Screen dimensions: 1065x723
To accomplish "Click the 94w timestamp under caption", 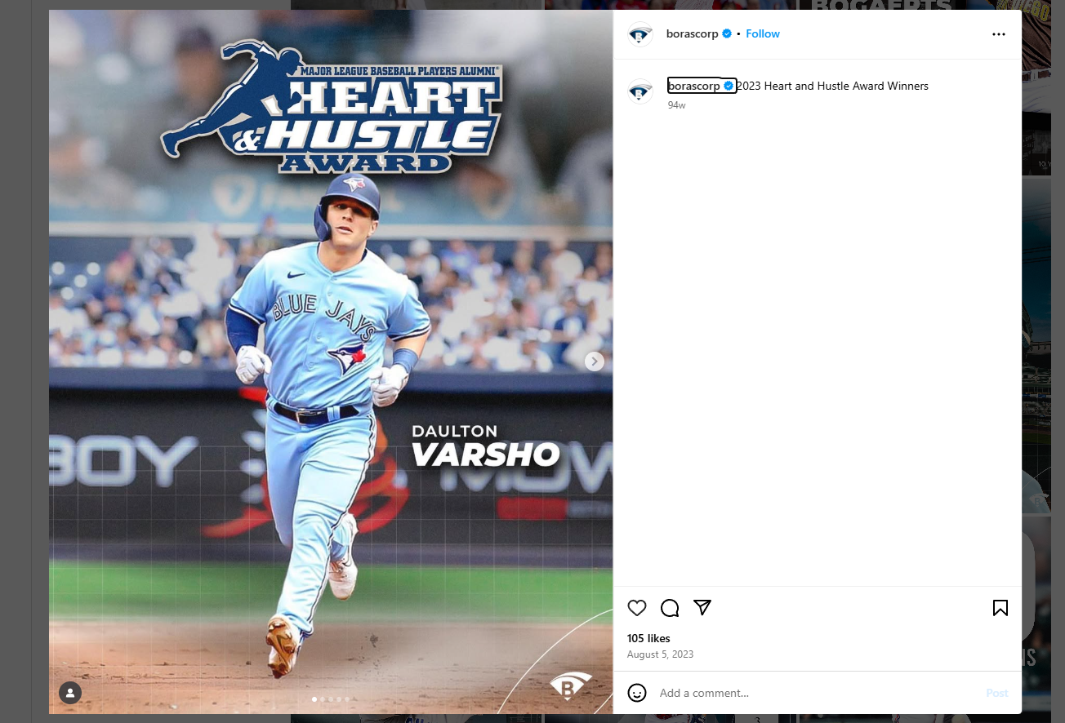I will (x=676, y=105).
